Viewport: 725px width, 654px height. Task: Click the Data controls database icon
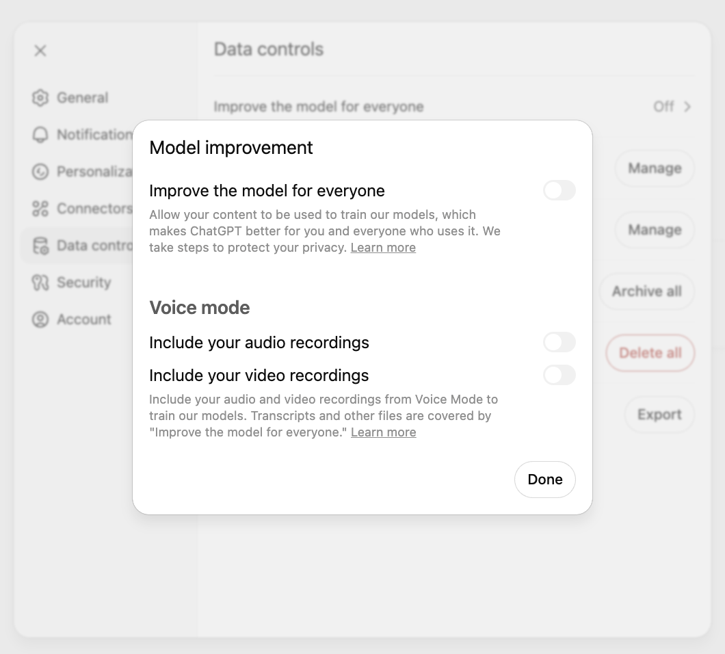pyautogui.click(x=40, y=246)
